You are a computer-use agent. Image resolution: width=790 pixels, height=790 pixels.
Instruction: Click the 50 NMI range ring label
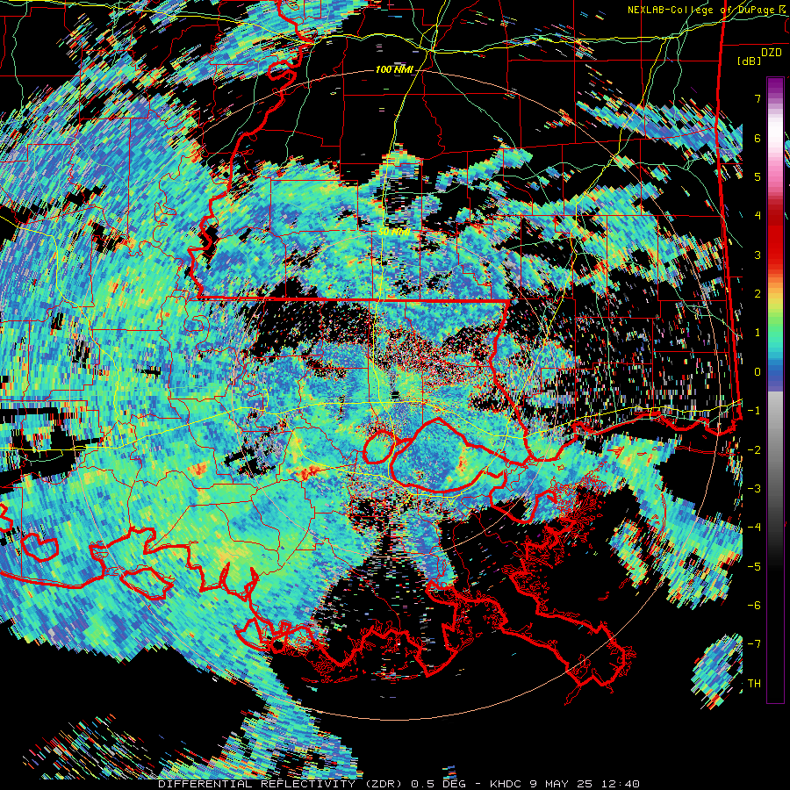pos(393,233)
